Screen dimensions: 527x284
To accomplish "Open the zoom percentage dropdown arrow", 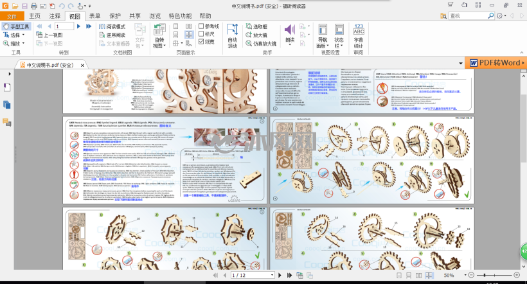I will click(x=465, y=275).
